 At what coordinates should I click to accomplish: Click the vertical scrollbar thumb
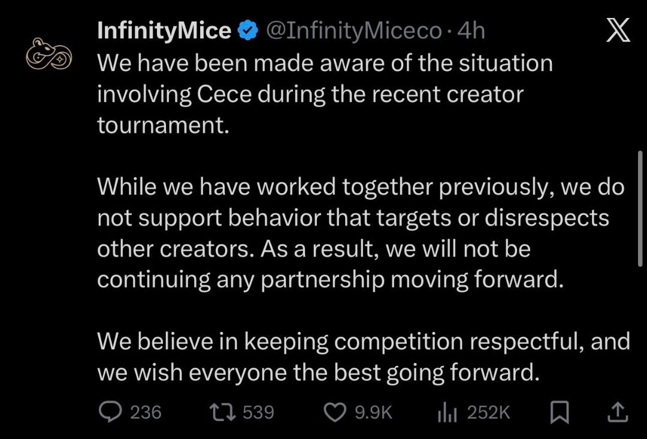click(640, 208)
